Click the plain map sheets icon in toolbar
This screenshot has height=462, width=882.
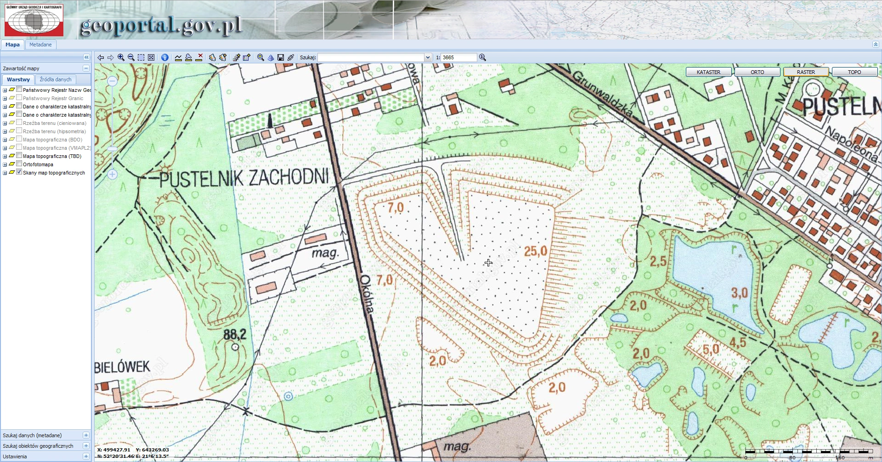point(212,57)
